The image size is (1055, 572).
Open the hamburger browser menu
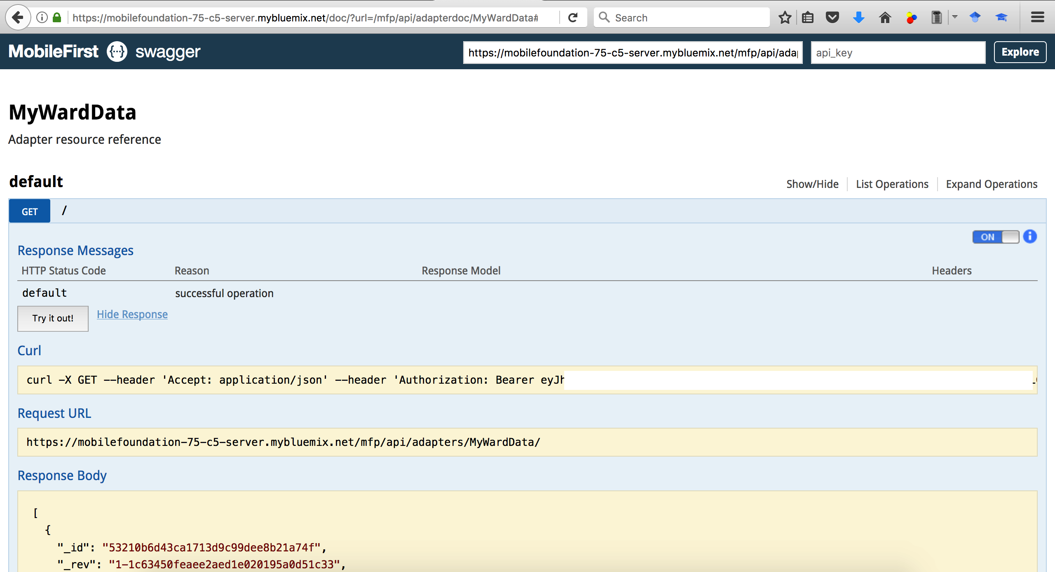point(1037,17)
